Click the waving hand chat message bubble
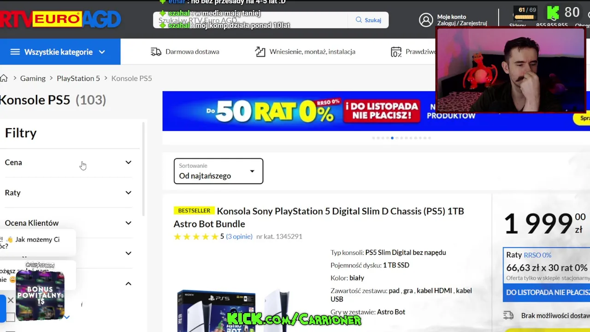 point(37,243)
